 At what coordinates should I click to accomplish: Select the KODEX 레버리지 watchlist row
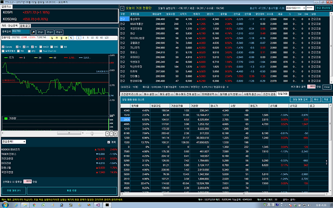(x=59, y=150)
